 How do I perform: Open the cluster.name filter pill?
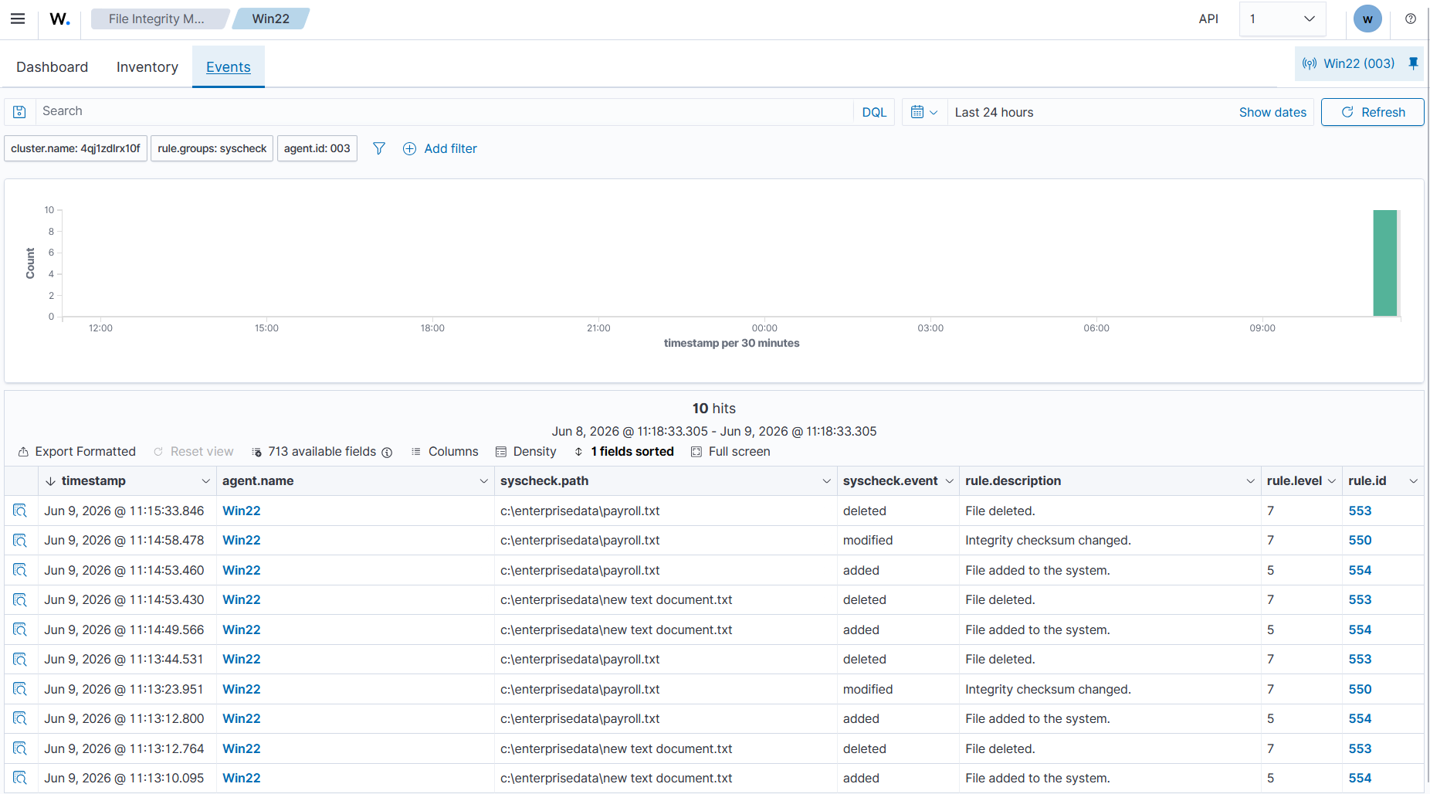click(76, 148)
